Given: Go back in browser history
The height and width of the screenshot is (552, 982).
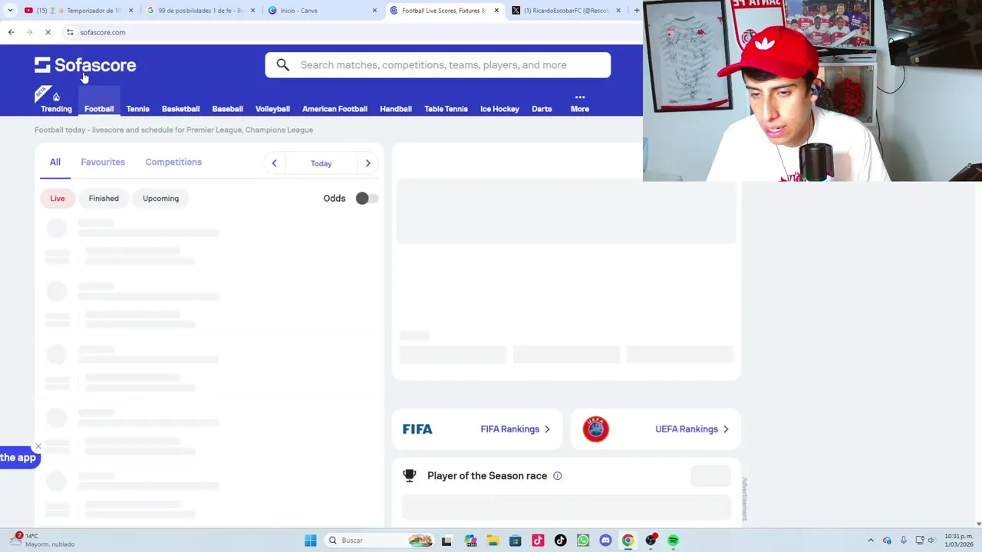Looking at the screenshot, I should (11, 32).
